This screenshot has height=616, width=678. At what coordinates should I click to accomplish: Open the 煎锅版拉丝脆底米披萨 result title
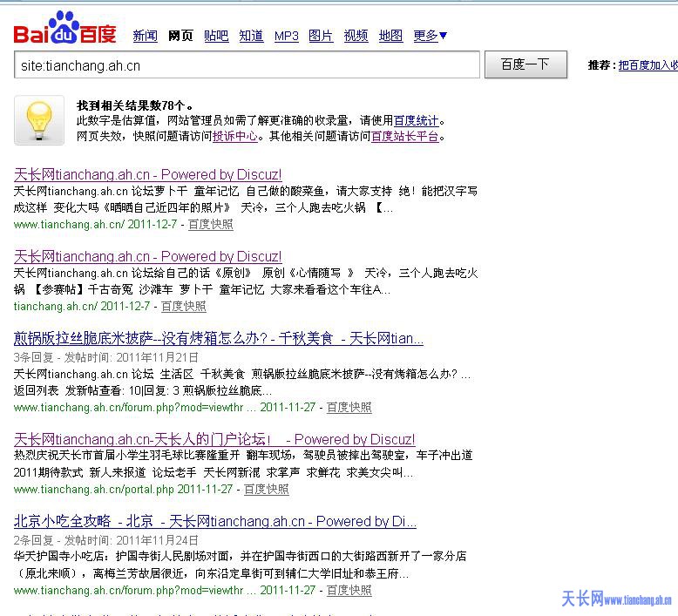coord(219,338)
